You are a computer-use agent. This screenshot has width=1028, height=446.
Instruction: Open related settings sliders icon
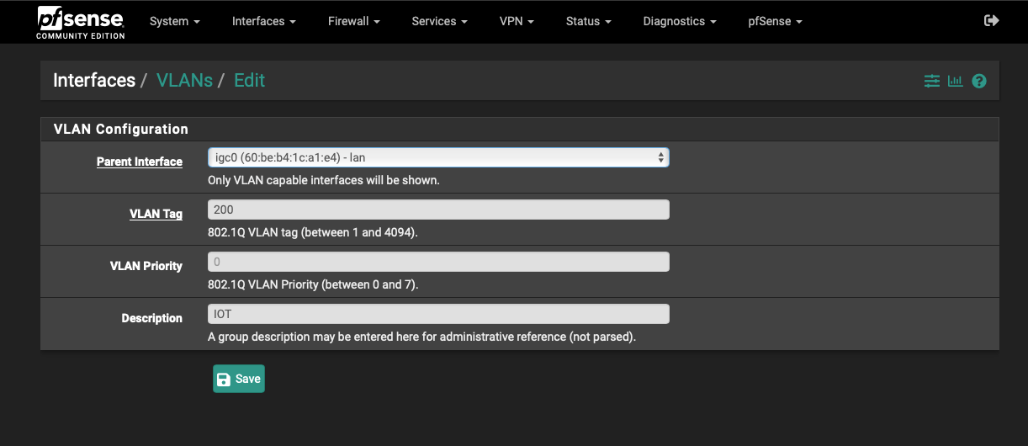coord(931,82)
